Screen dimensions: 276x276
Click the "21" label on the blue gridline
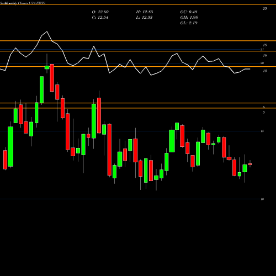coord(262,49)
